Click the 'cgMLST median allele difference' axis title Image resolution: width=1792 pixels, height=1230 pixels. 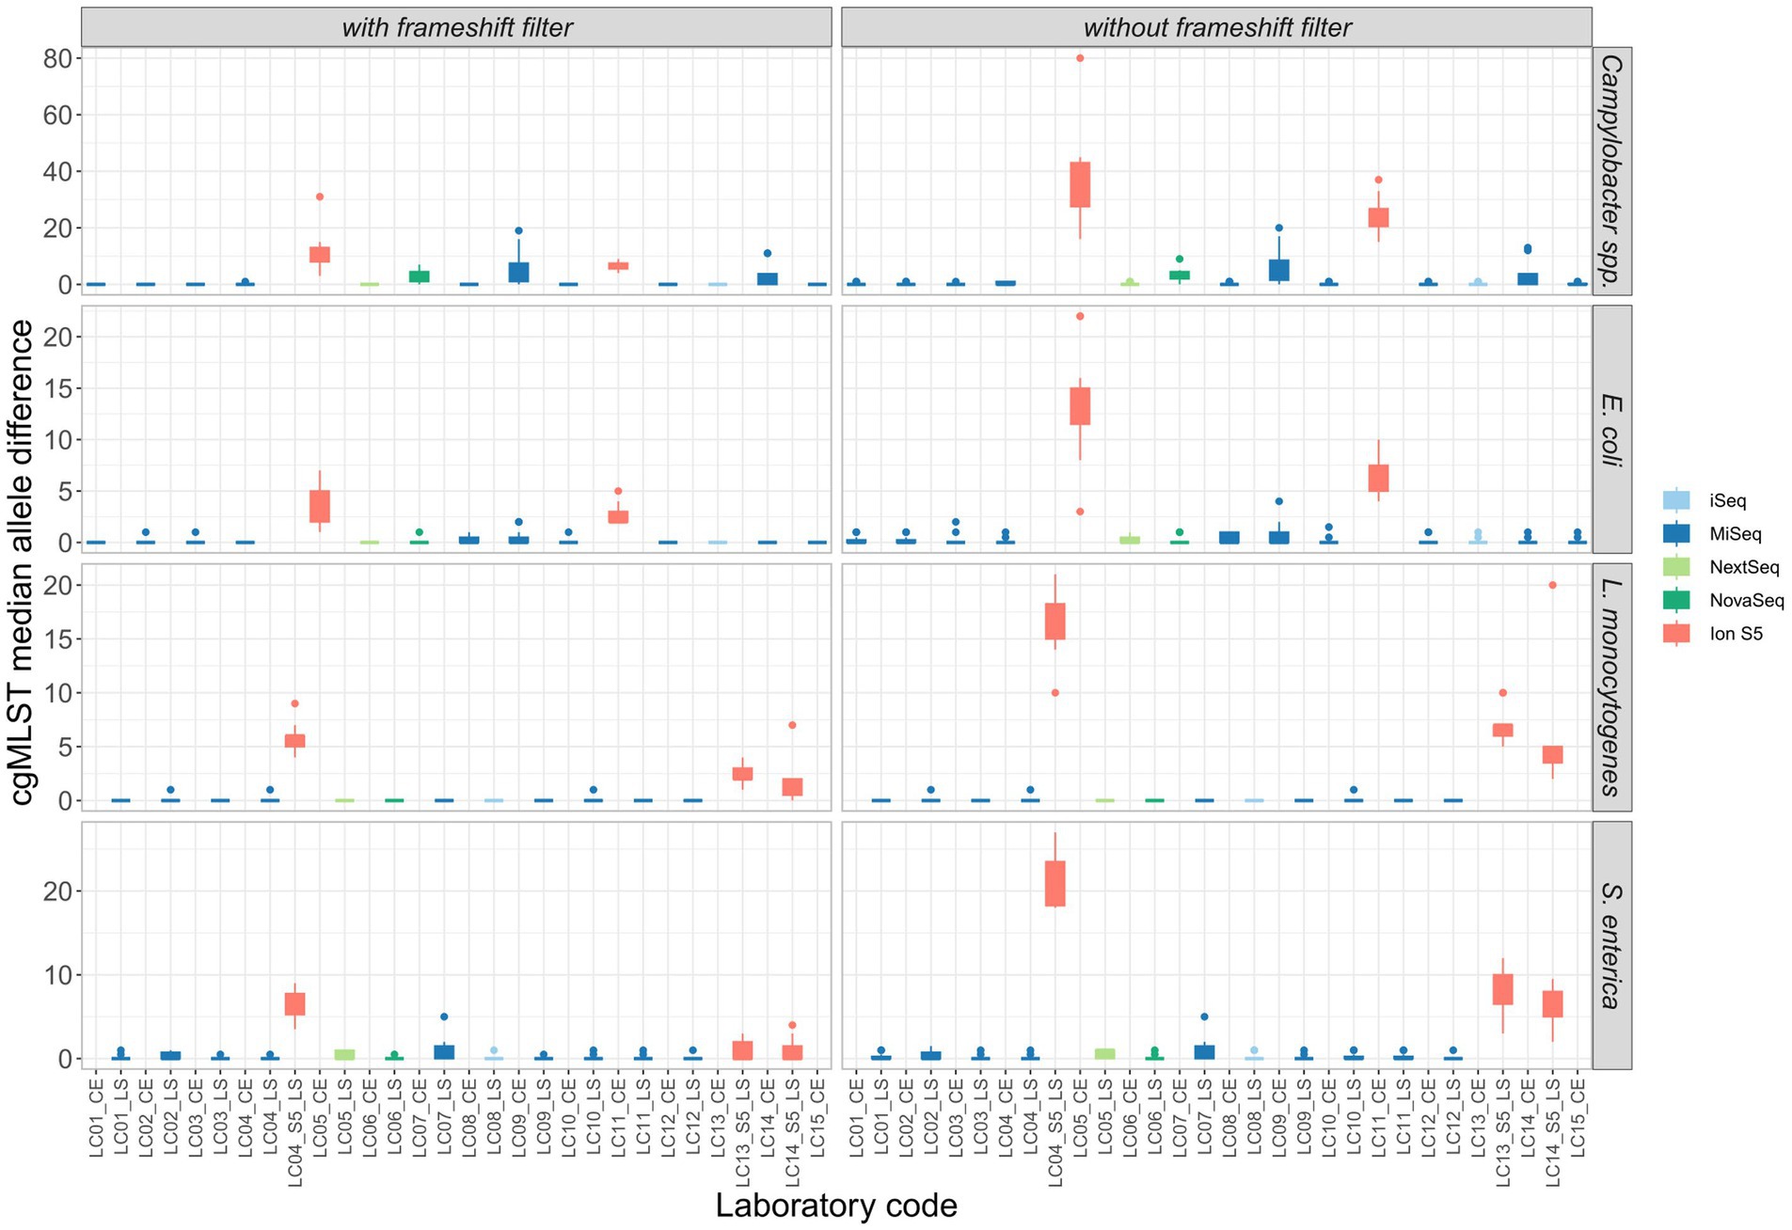click(x=23, y=561)
